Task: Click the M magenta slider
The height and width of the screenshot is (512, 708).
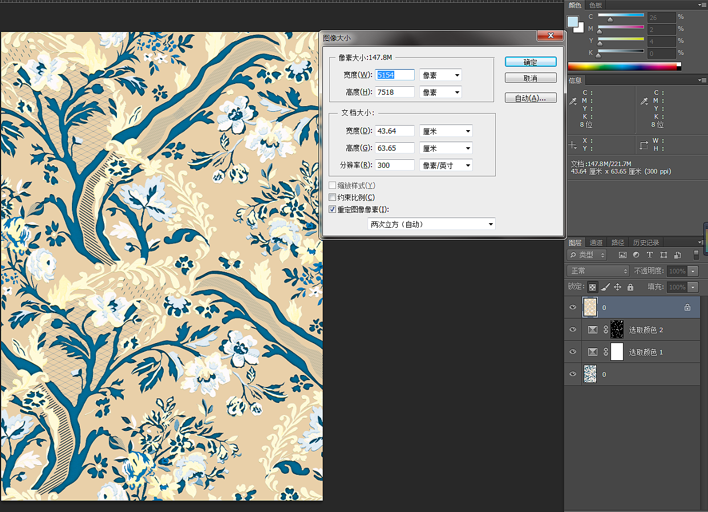Action: tap(621, 27)
